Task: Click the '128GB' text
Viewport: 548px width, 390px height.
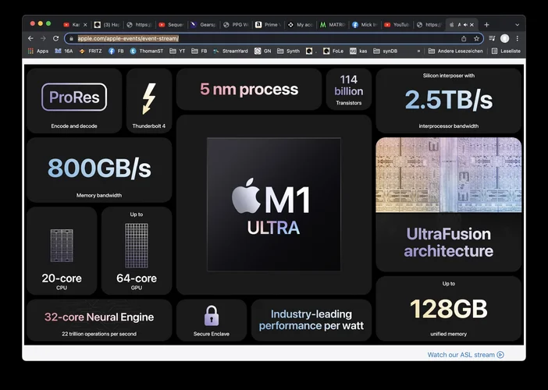Action: [x=449, y=309]
